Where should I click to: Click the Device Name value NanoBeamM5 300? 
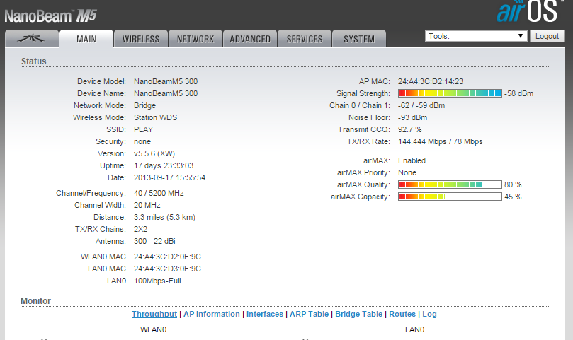(x=166, y=93)
